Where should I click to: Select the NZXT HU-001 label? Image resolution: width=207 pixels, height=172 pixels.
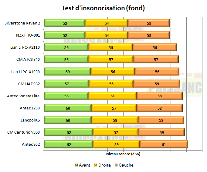tap(29, 35)
